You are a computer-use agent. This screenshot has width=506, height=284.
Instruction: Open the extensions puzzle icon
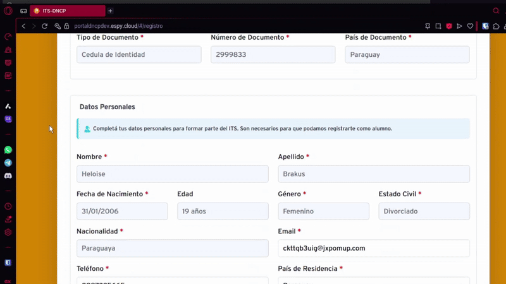click(x=497, y=26)
